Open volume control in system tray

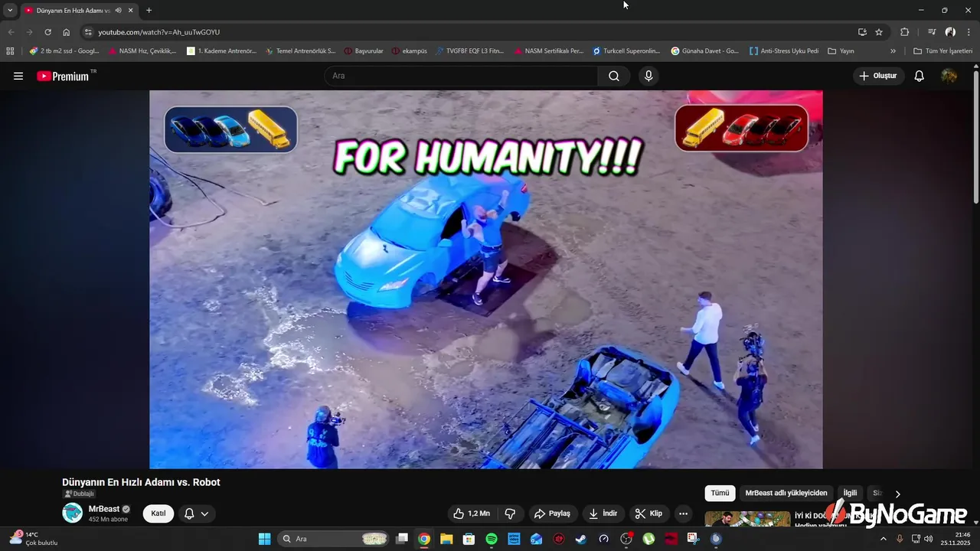pos(928,539)
